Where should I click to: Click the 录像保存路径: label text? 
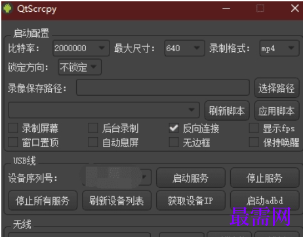coord(37,88)
